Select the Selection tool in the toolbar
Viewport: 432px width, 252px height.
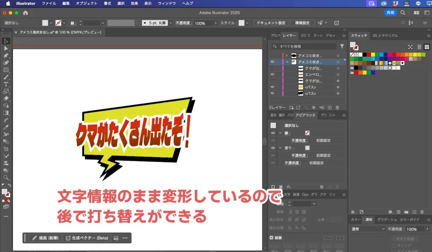click(6, 41)
